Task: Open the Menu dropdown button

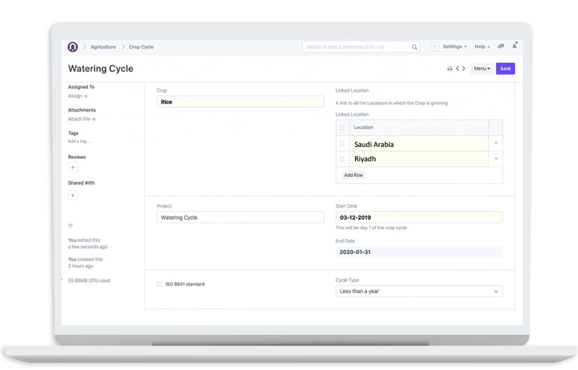Action: point(482,69)
